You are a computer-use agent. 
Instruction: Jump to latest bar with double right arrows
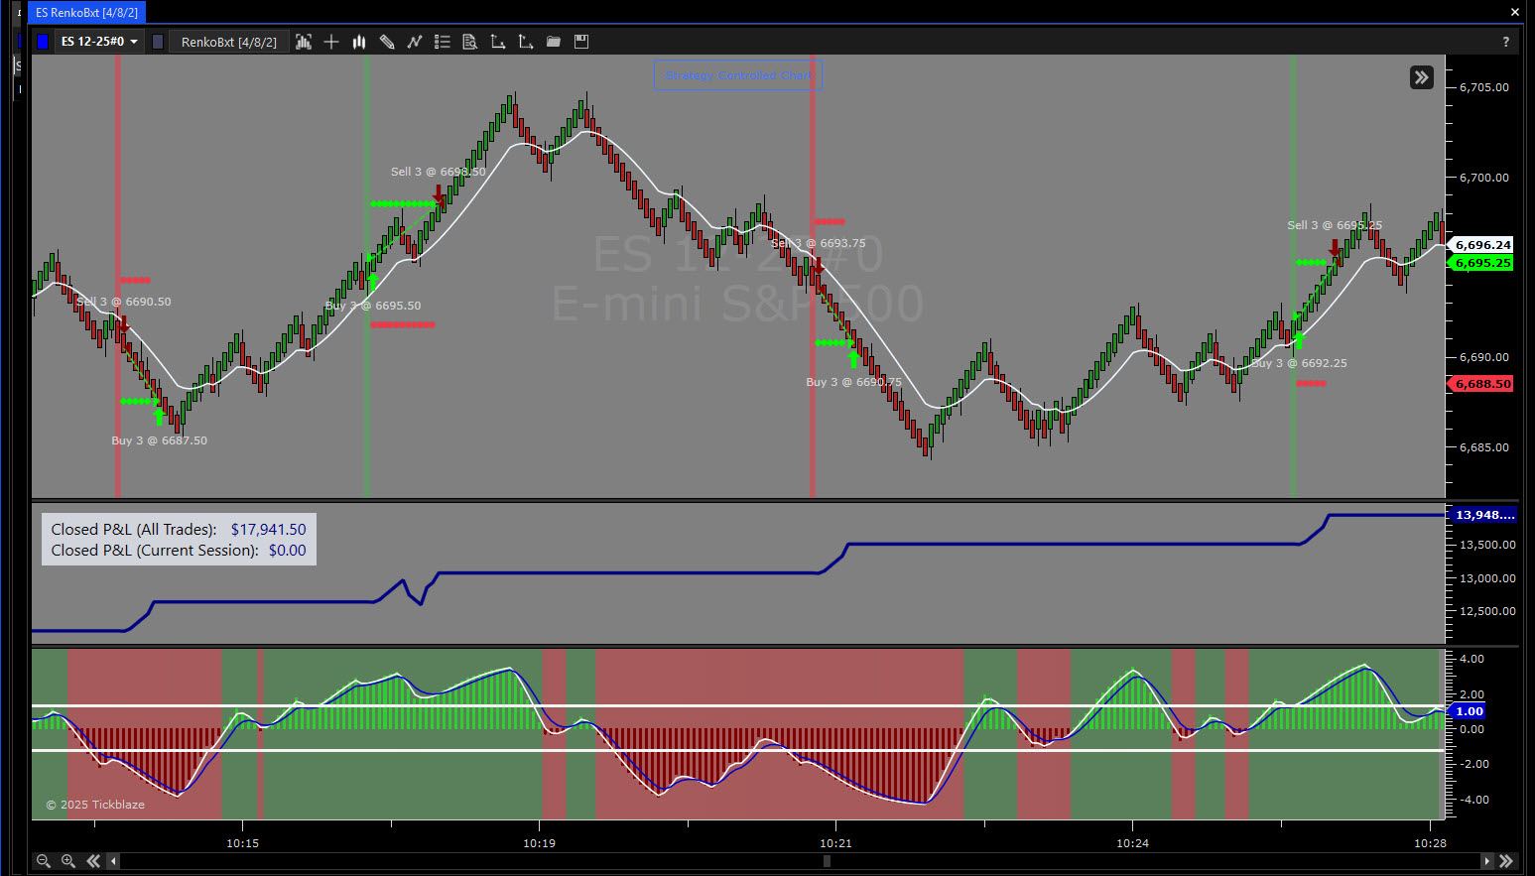tap(1506, 861)
